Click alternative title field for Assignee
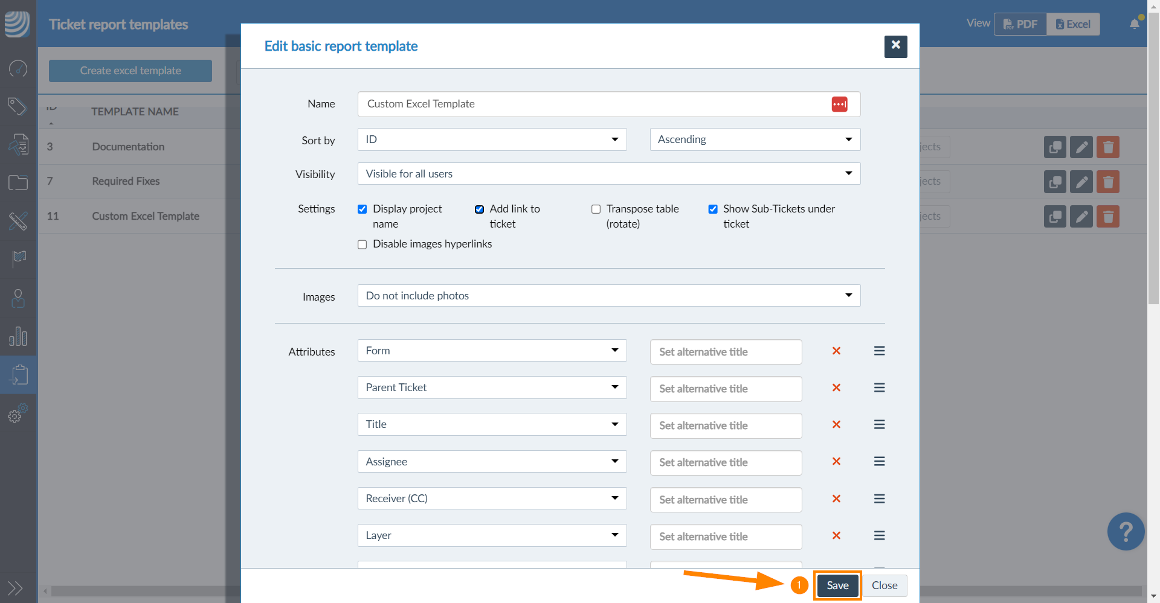 pos(726,463)
